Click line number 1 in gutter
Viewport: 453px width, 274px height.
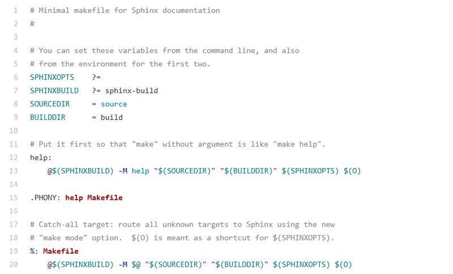tap(16, 10)
